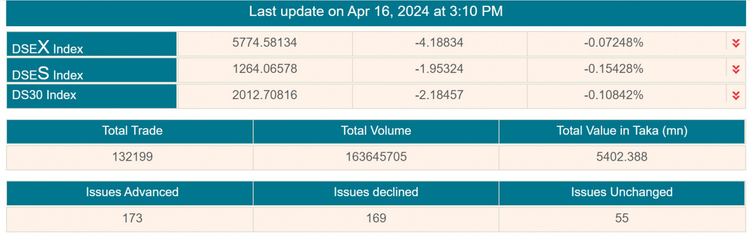Select DSEX index value 5774.58134
The width and height of the screenshot is (751, 240).
264,43
